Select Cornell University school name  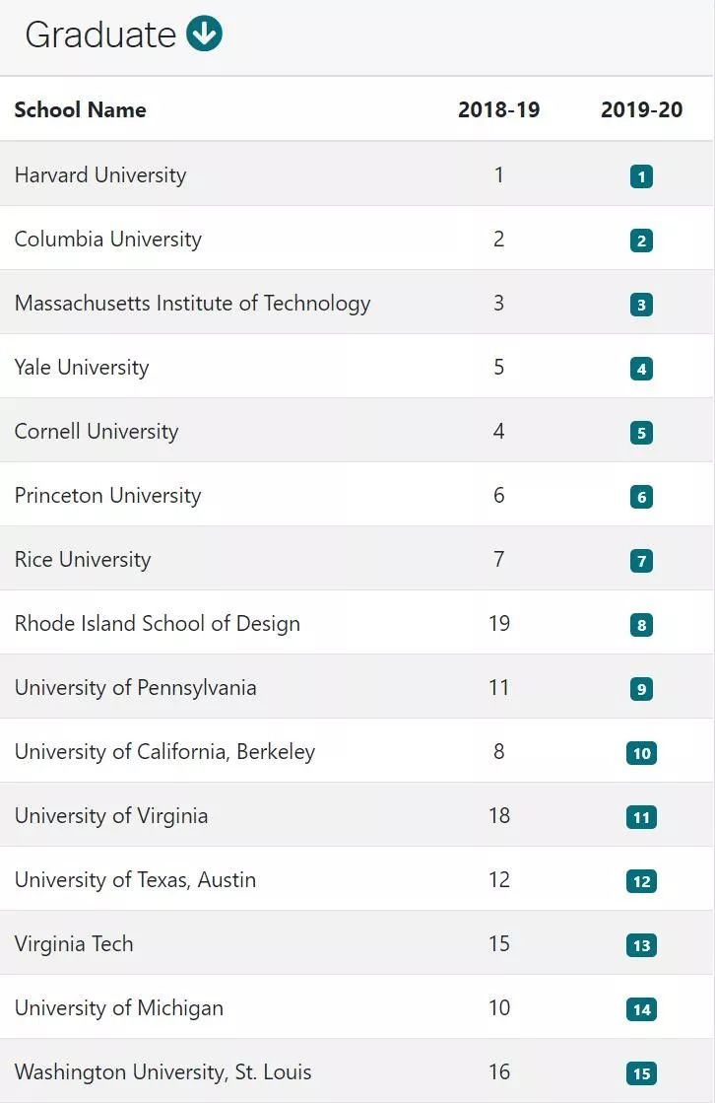pos(97,431)
